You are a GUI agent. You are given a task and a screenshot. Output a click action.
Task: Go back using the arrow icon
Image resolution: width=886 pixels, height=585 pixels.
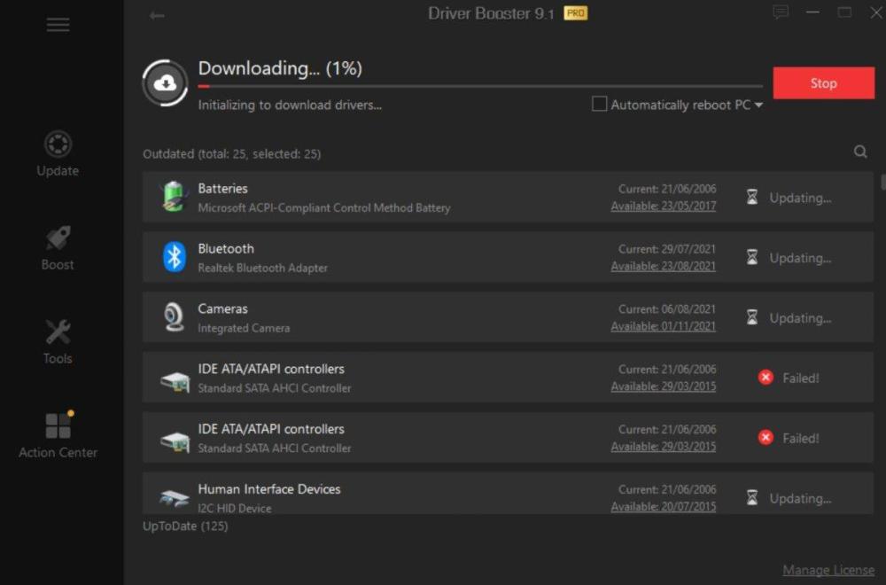[157, 15]
